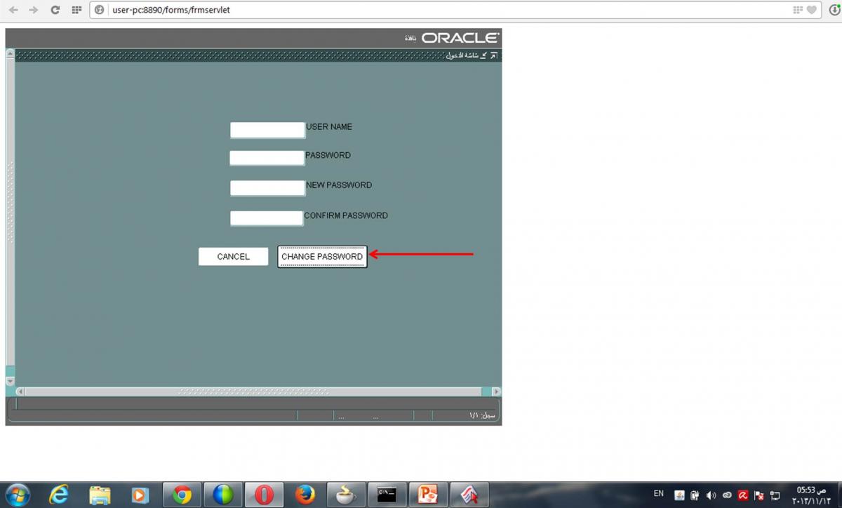
Task: Launch Internet Explorer from the taskbar
Action: pos(60,495)
